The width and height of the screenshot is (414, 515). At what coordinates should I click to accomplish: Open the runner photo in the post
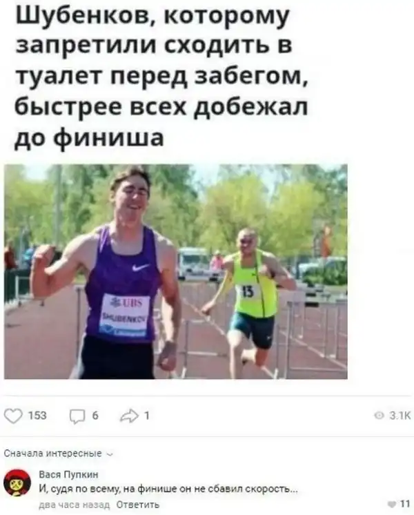pos(176,271)
